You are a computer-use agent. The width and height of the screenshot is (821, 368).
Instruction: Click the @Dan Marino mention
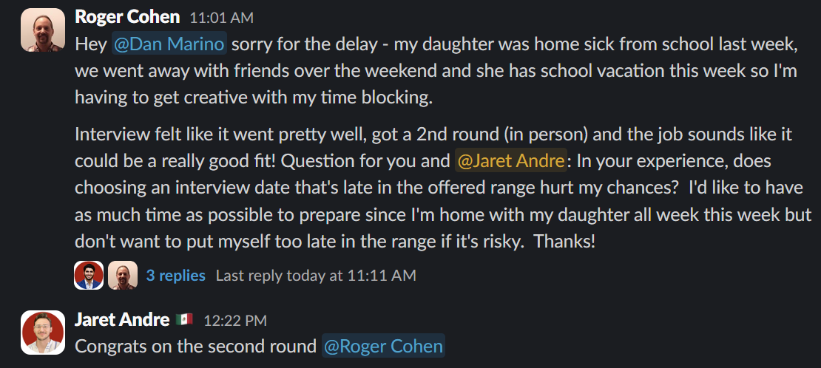(169, 44)
